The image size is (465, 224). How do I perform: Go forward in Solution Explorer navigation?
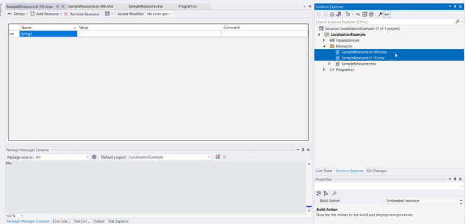click(325, 14)
